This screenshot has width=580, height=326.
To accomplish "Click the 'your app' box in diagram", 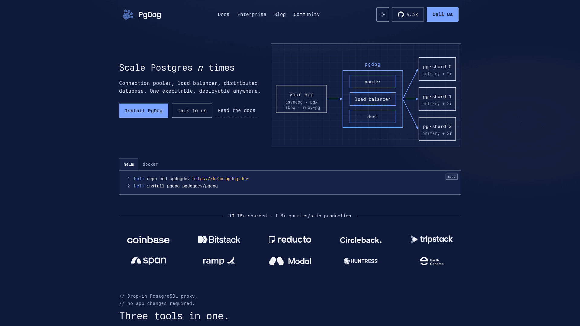I will click(301, 99).
